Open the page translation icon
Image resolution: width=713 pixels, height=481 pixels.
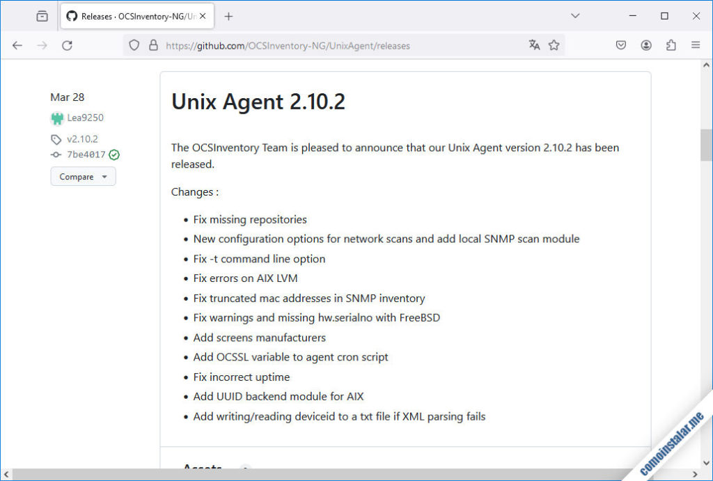[534, 45]
